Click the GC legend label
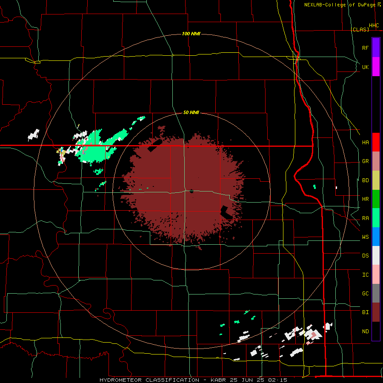The width and height of the screenshot is (383, 383). [x=365, y=293]
